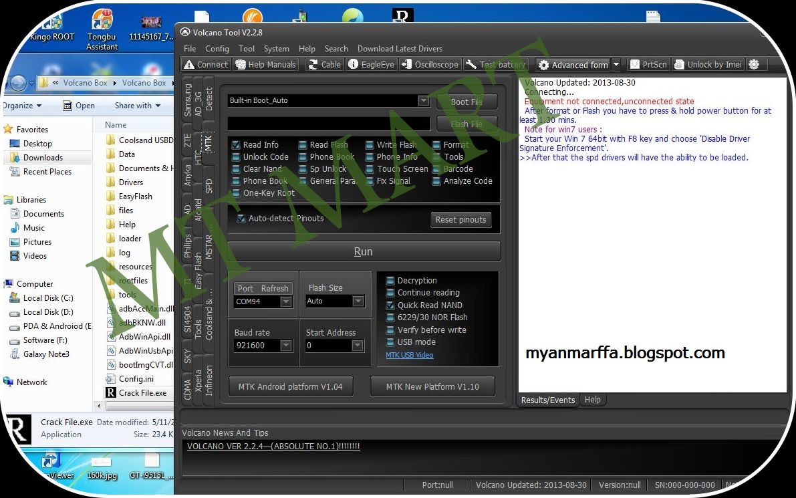Select bootImgCVT.dll file in Explorer
This screenshot has width=796, height=498.
(x=139, y=364)
